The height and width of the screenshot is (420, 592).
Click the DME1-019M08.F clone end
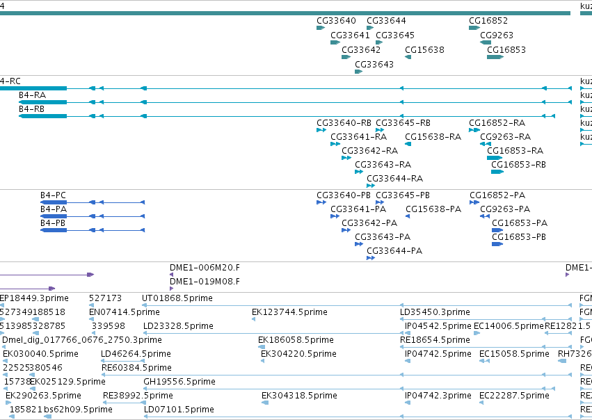pos(171,289)
